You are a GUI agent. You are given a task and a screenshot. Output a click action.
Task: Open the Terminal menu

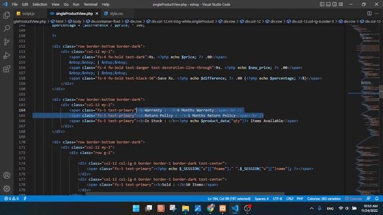click(x=90, y=4)
